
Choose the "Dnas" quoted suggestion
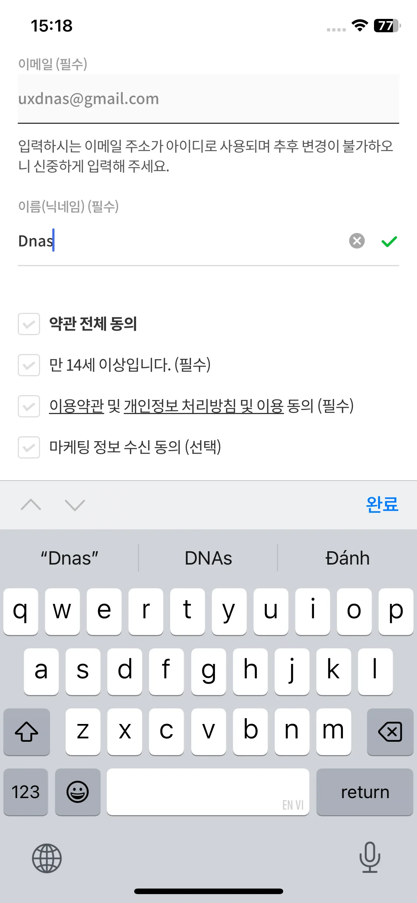(x=69, y=558)
